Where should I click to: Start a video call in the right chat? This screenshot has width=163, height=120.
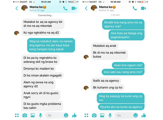[143, 8]
